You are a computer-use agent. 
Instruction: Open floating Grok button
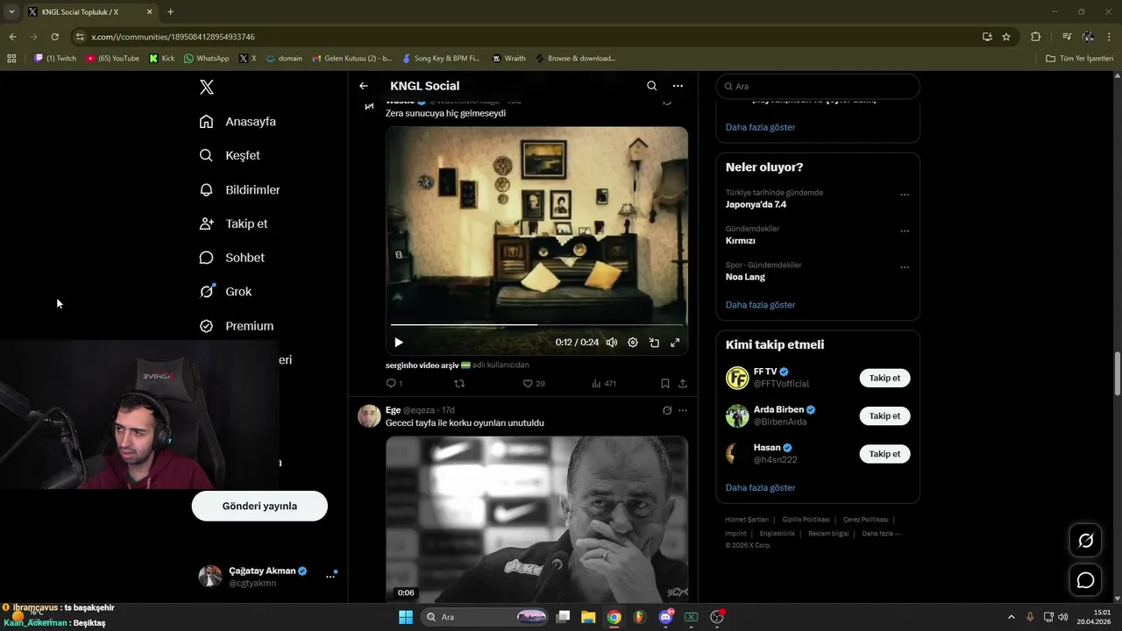coord(1085,541)
